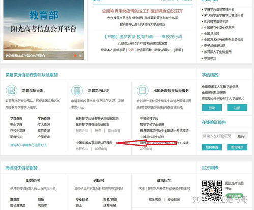The height and width of the screenshot is (210, 254).
Task: Focus the 请输入在线验证码 input field
Action: pos(218,136)
